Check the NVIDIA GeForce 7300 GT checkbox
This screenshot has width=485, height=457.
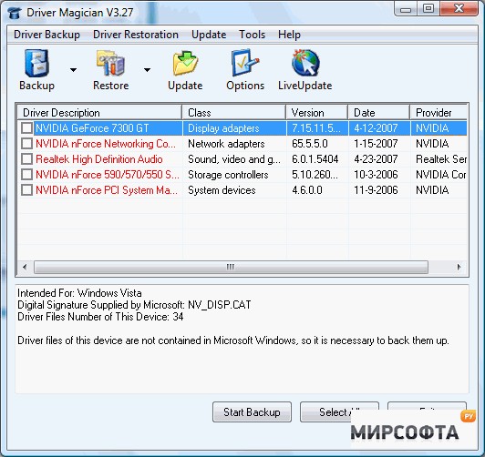[27, 127]
